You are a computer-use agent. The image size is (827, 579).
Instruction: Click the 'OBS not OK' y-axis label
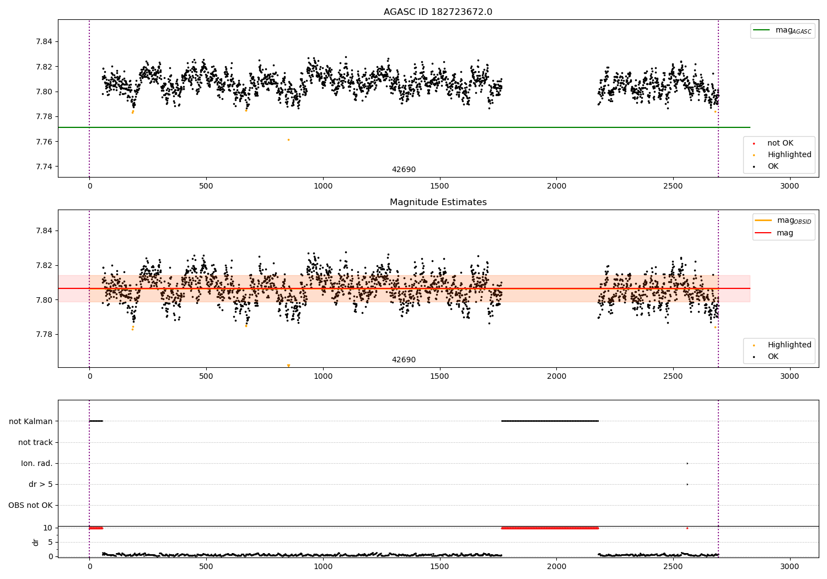pos(30,505)
